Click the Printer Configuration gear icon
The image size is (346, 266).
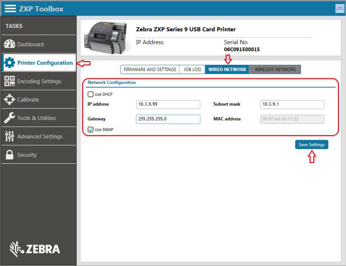pyautogui.click(x=10, y=63)
